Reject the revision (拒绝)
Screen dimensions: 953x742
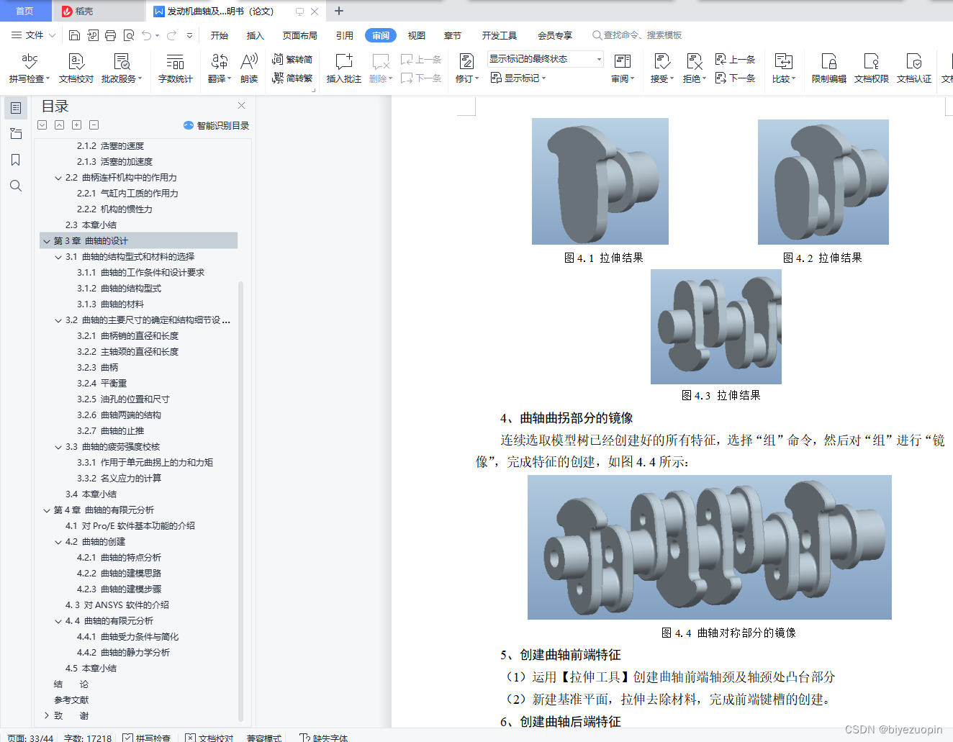tap(694, 68)
